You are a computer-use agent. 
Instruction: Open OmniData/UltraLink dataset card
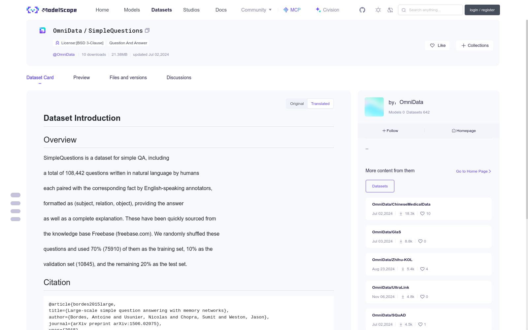point(428,292)
